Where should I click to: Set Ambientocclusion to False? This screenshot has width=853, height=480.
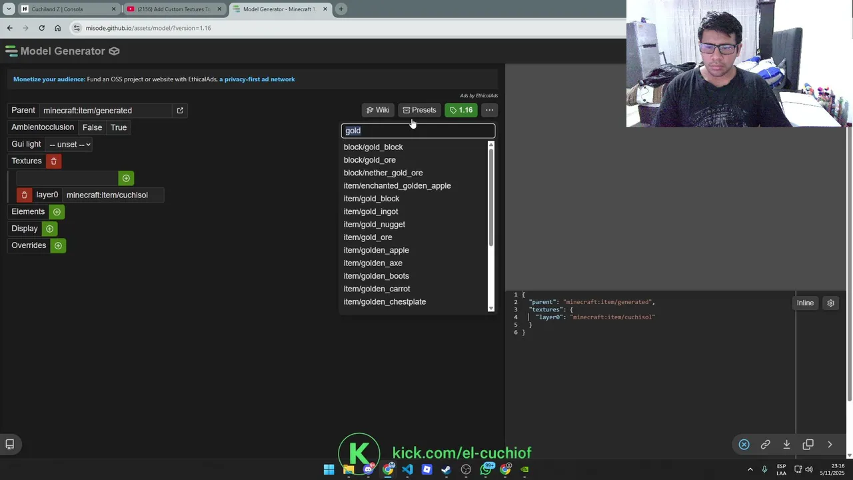92,127
